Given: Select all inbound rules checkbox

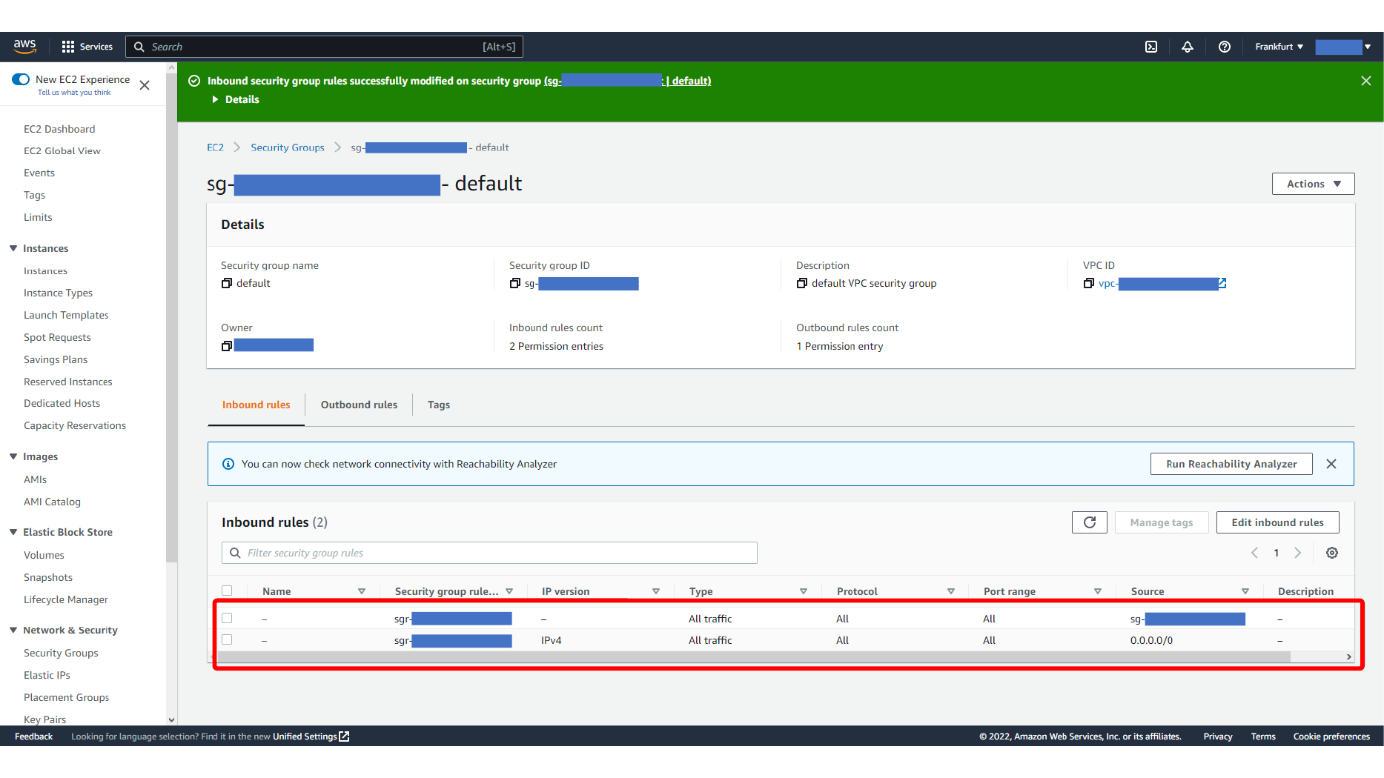Looking at the screenshot, I should coord(227,591).
